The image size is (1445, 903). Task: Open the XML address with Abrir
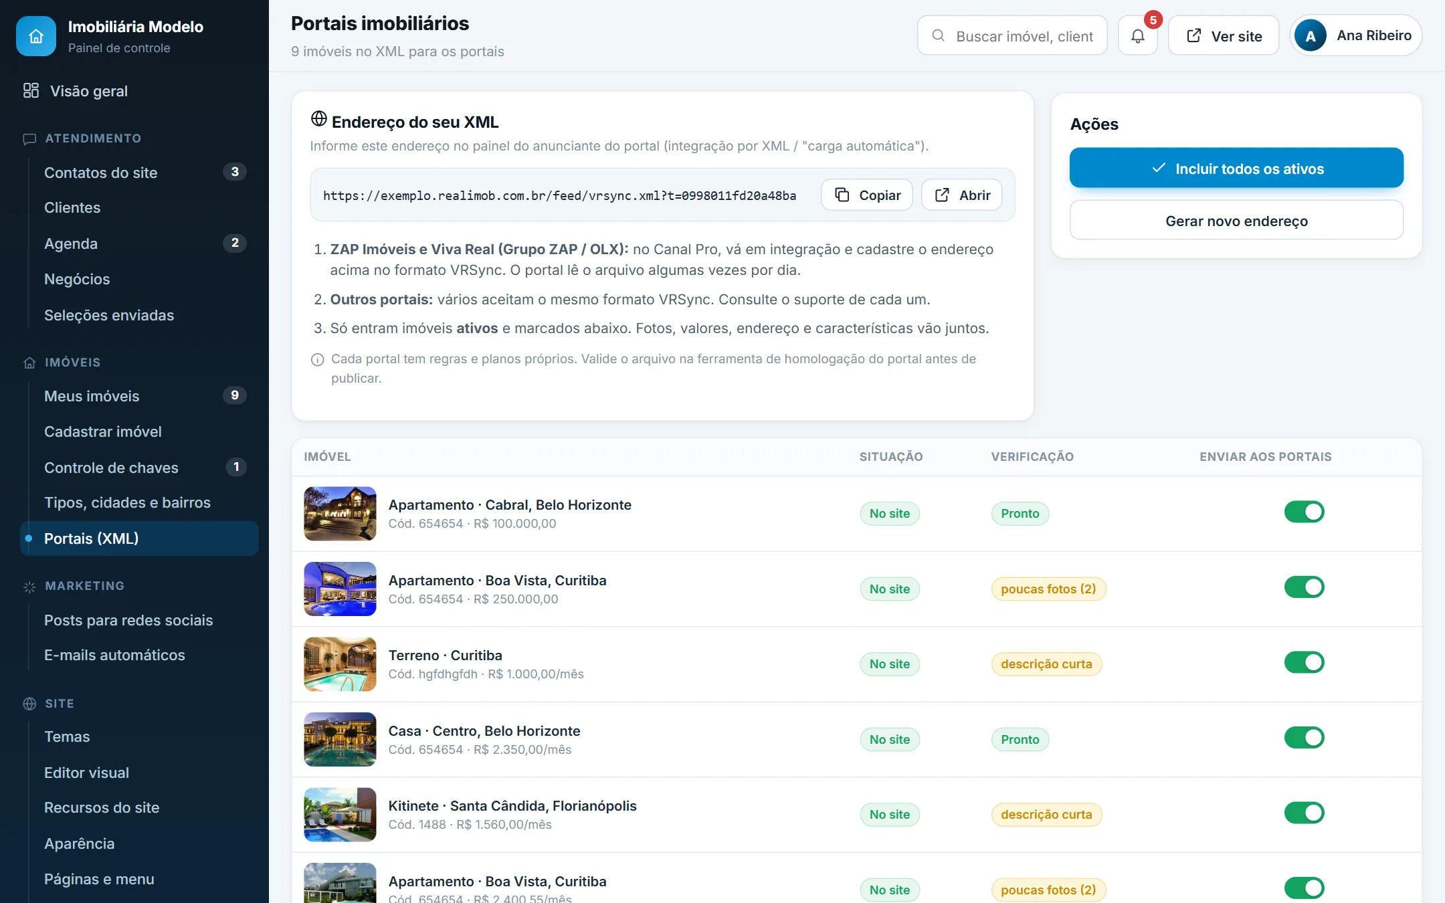click(x=961, y=195)
